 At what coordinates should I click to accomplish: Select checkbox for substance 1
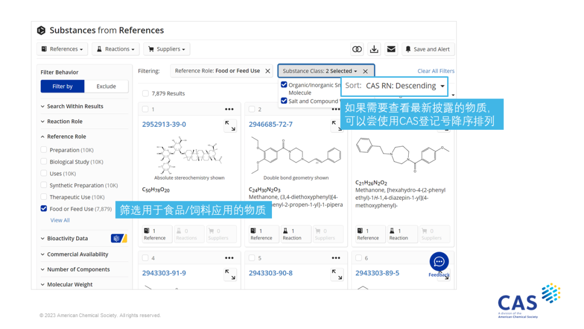coord(145,109)
